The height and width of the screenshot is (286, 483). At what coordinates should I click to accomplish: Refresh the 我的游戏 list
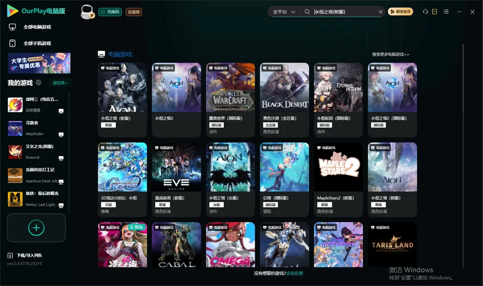[x=39, y=83]
